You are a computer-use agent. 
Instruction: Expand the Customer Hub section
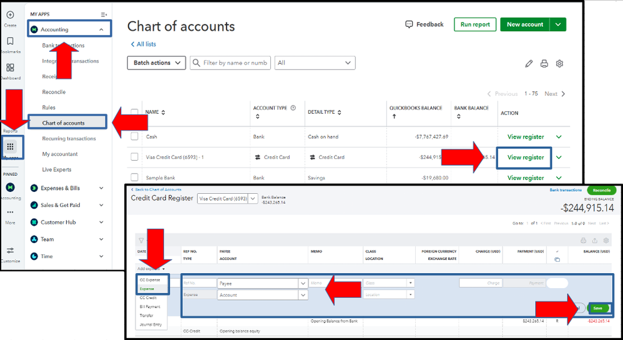pyautogui.click(x=101, y=222)
